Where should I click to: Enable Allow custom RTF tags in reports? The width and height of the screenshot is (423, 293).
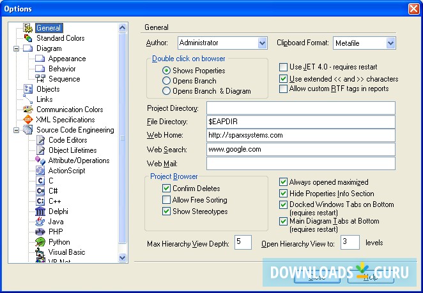pyautogui.click(x=283, y=89)
